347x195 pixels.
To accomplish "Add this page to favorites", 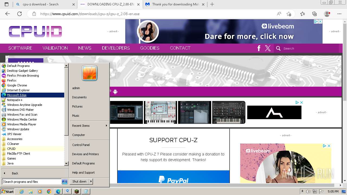I will point(289,14).
